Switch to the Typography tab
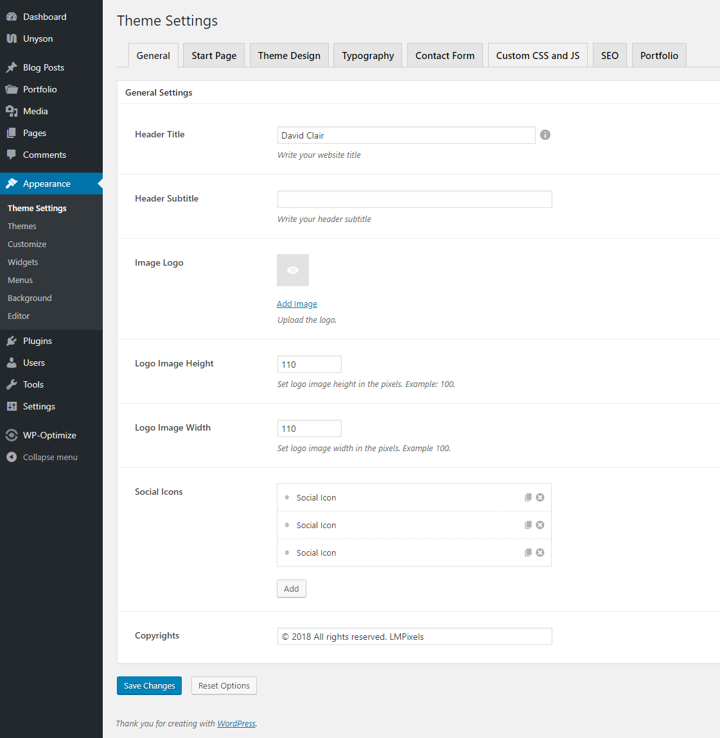This screenshot has width=720, height=738. pos(367,55)
